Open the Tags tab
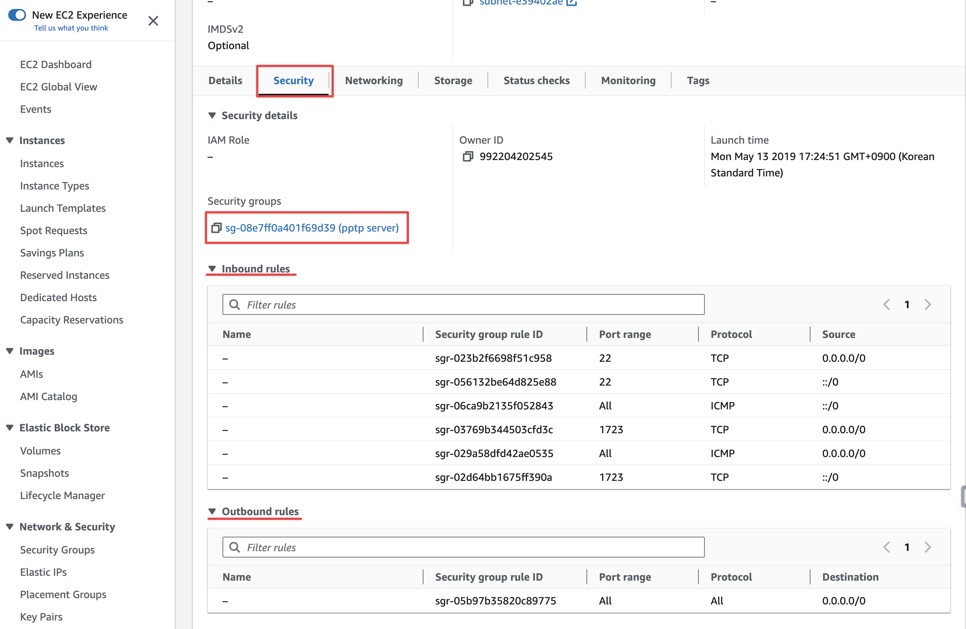Image resolution: width=966 pixels, height=629 pixels. click(698, 80)
